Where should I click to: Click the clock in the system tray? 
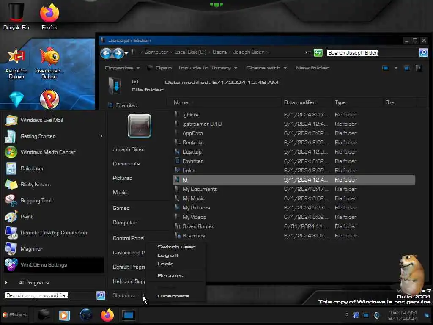tap(403, 315)
